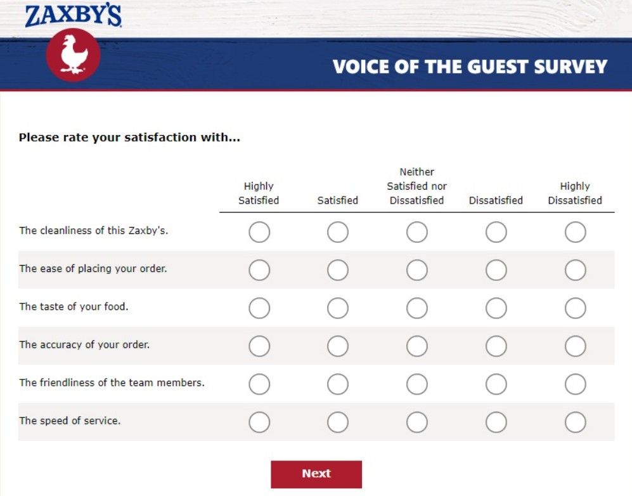Viewport: 632px width, 496px height.
Task: Rate cleanliness as Highly Dissatisfied
Action: click(575, 232)
